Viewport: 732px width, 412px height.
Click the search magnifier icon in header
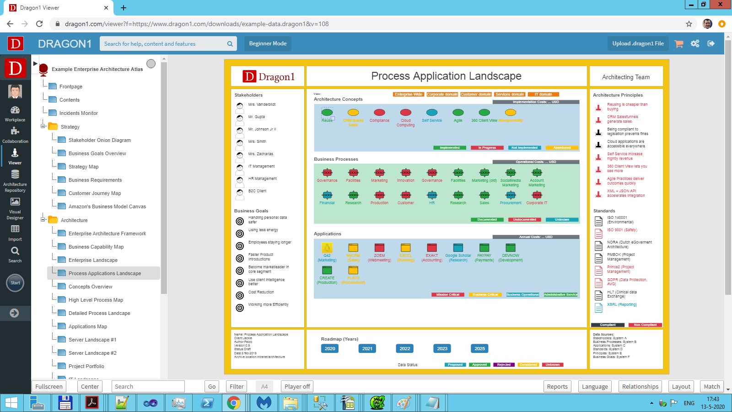pos(230,44)
